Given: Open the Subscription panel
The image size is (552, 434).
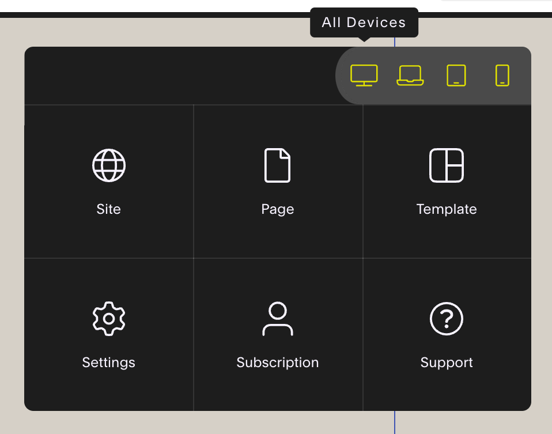Looking at the screenshot, I should point(278,334).
